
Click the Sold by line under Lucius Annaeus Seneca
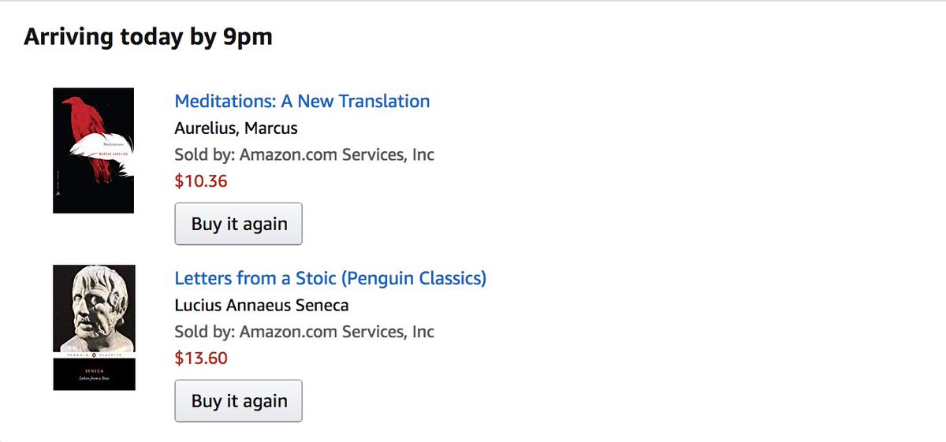pos(304,332)
